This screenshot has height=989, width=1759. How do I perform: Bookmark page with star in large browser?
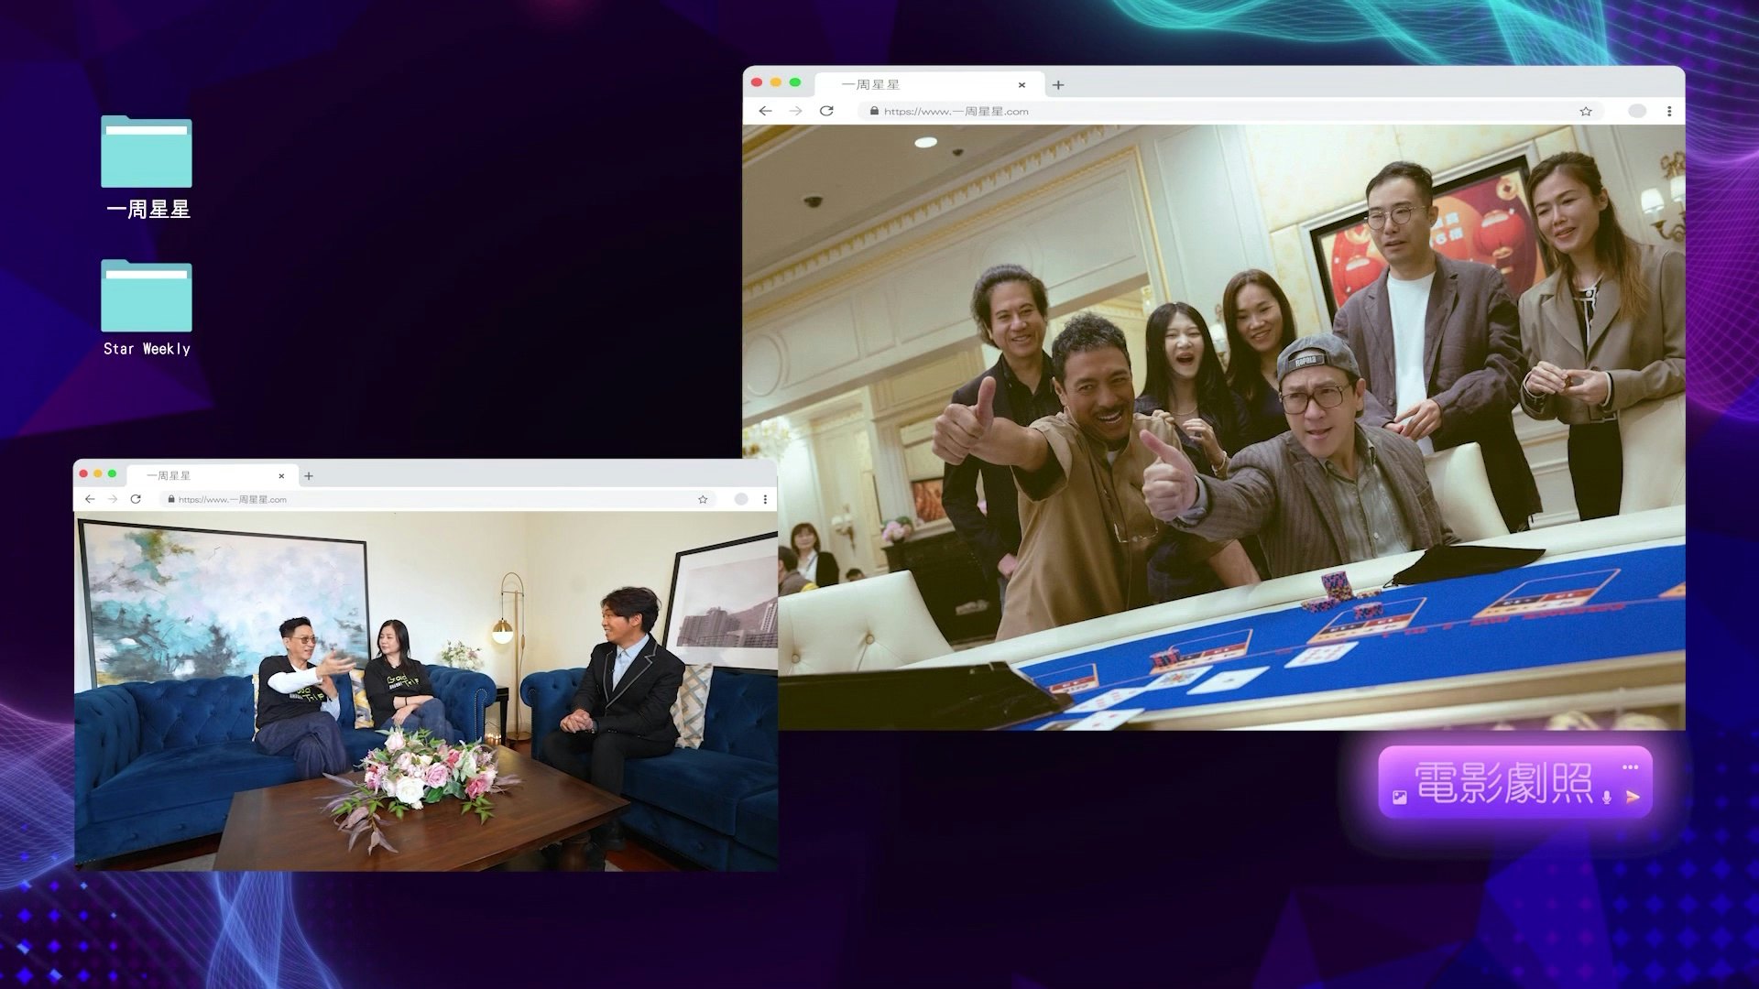(1586, 111)
